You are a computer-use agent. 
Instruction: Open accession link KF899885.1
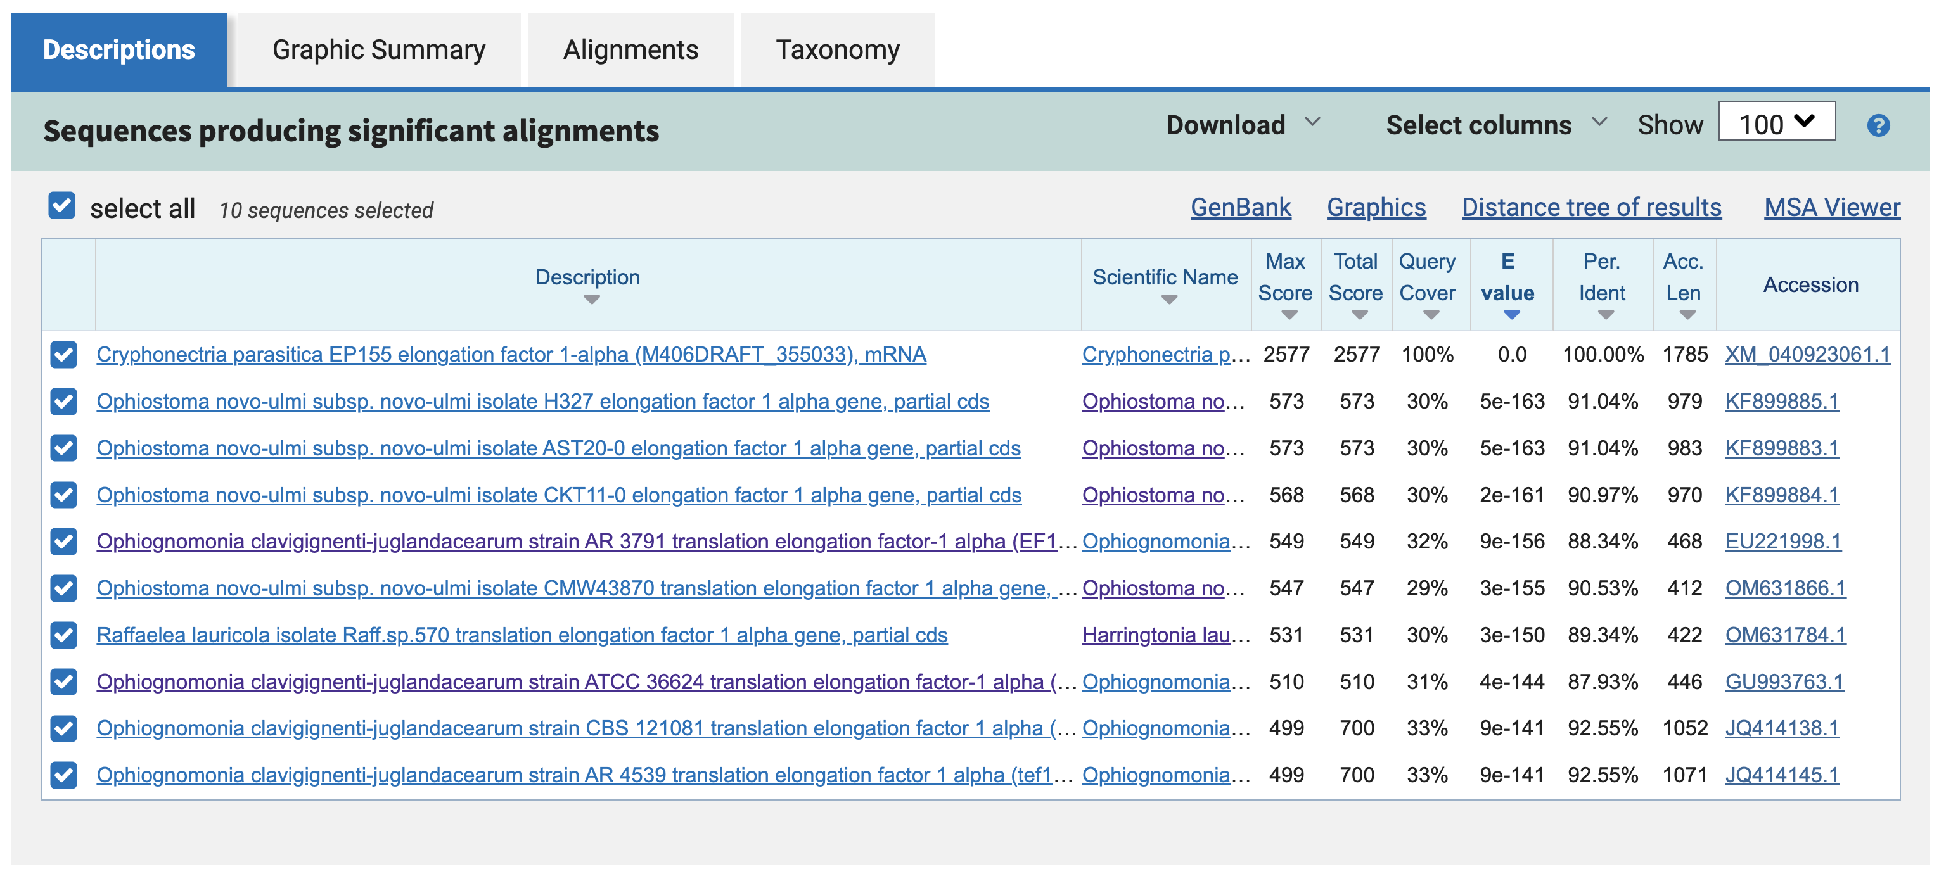1781,401
